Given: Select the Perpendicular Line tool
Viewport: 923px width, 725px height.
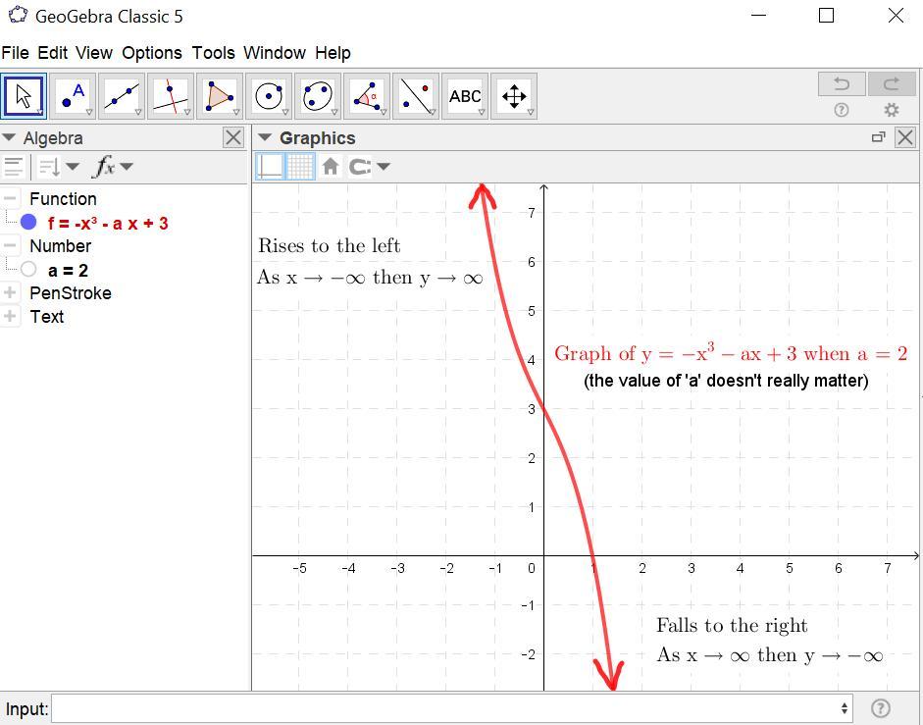Looking at the screenshot, I should (x=170, y=96).
